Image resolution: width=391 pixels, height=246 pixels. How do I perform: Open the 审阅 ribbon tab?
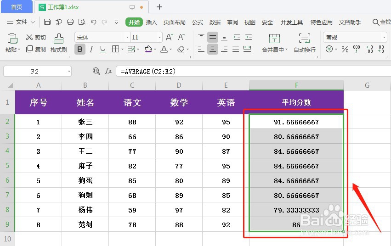pos(232,22)
